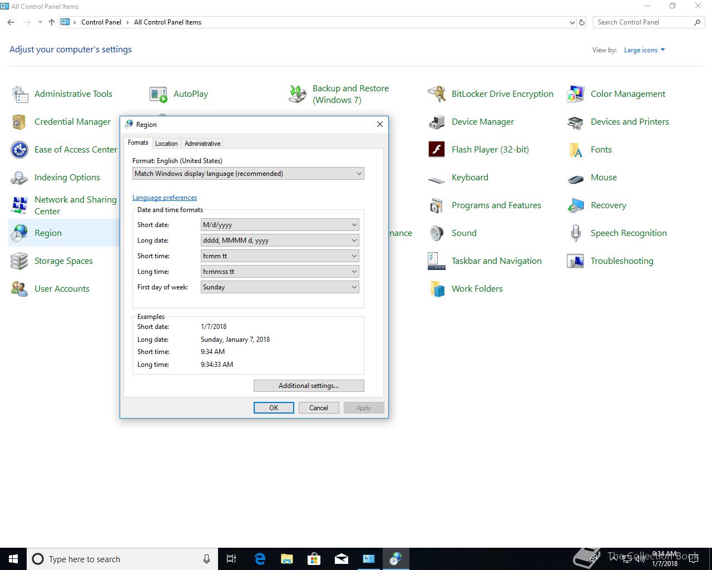Image resolution: width=712 pixels, height=570 pixels.
Task: Open Backup and Restore icon
Action: coord(298,94)
